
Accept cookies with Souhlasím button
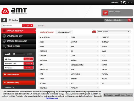coord(118,95)
